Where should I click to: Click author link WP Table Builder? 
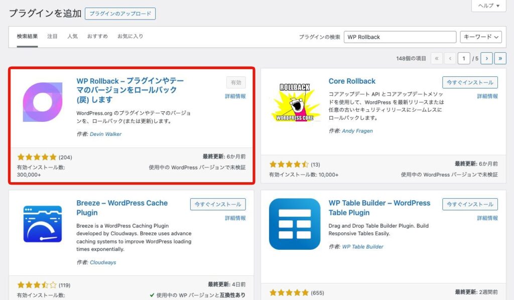[362, 247]
